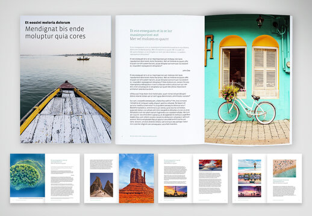Select the twin rock spires photo
Screen dimensions: 312x216
point(101,185)
